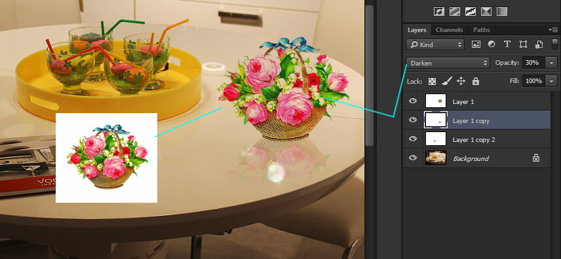Image resolution: width=561 pixels, height=259 pixels.
Task: Open the Fill slider arrow
Action: (x=551, y=81)
